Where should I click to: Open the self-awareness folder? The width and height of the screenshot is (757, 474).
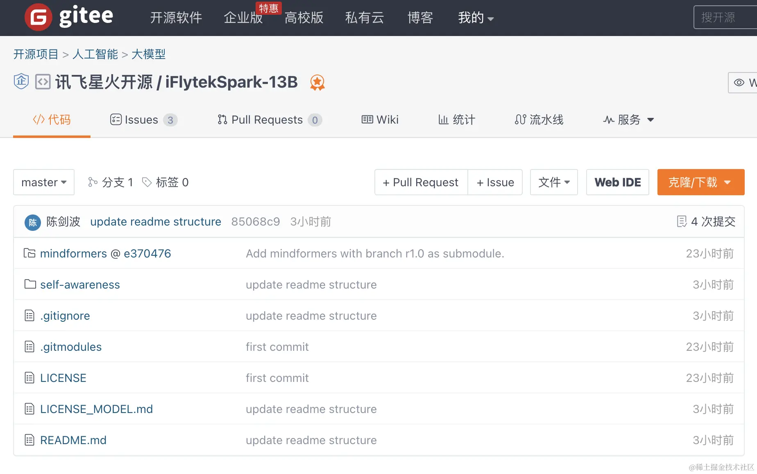pos(80,284)
